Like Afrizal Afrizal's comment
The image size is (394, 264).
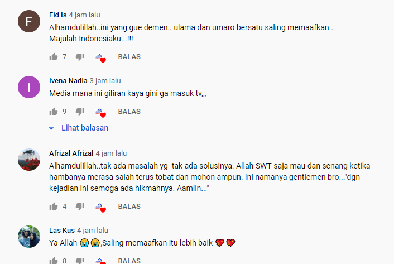(54, 207)
